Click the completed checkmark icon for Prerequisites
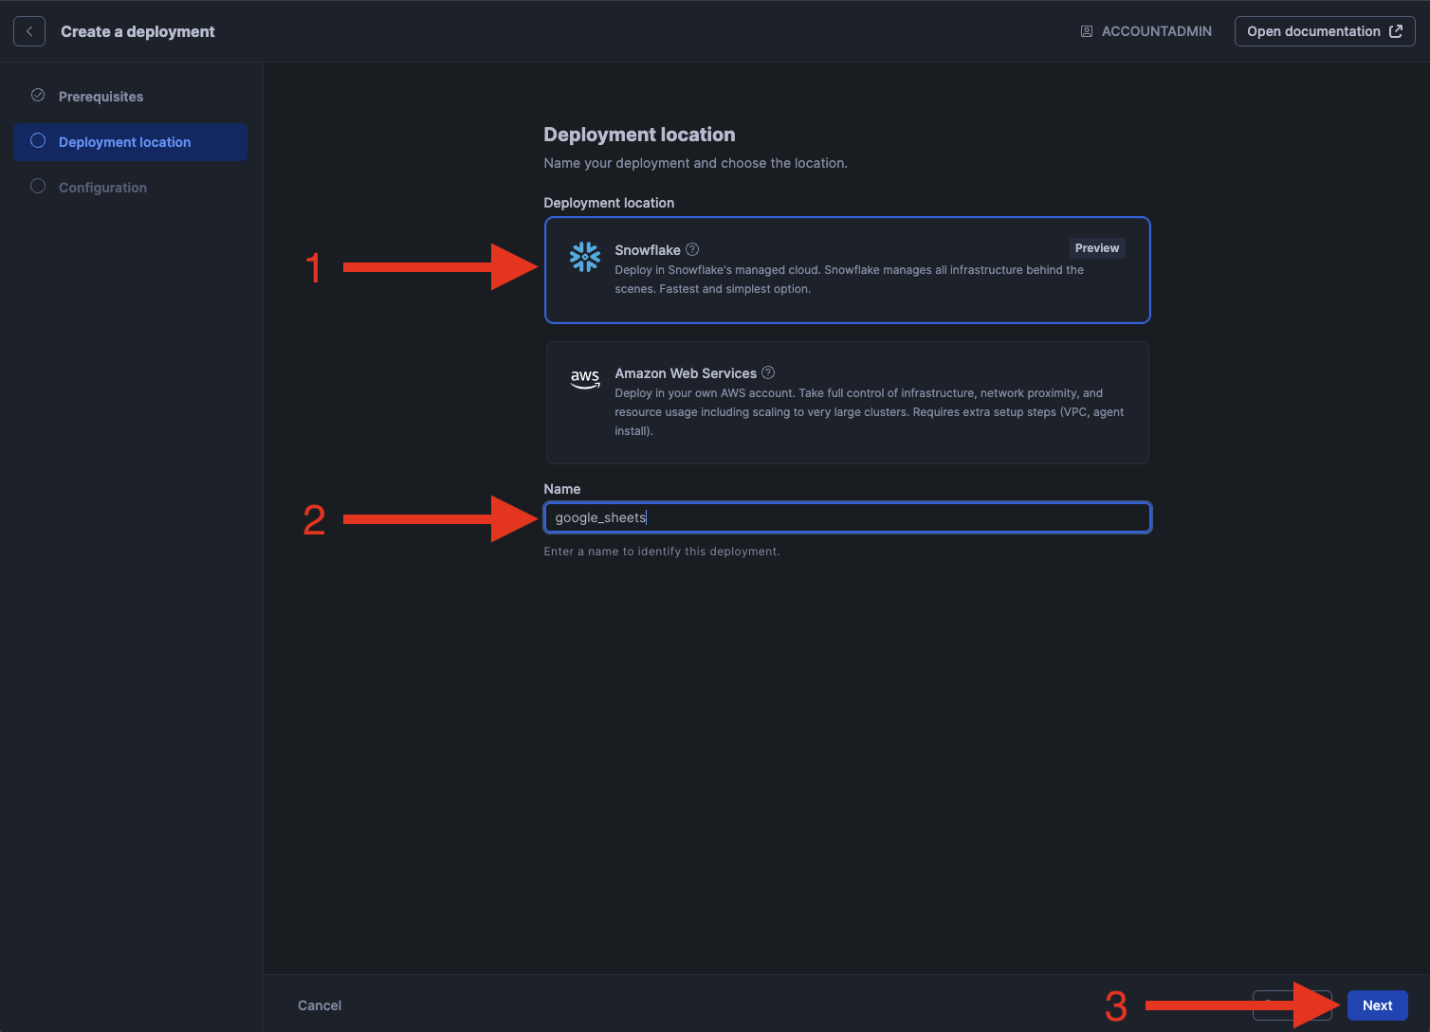The width and height of the screenshot is (1430, 1032). click(x=38, y=96)
